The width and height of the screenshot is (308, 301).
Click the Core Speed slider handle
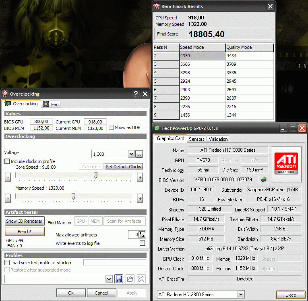[x=95, y=175]
